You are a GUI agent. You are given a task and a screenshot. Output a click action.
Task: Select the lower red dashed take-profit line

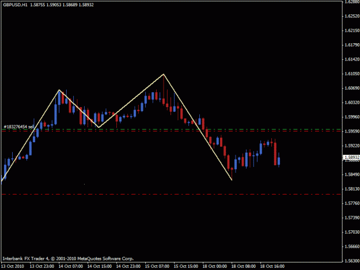[x=171, y=195]
